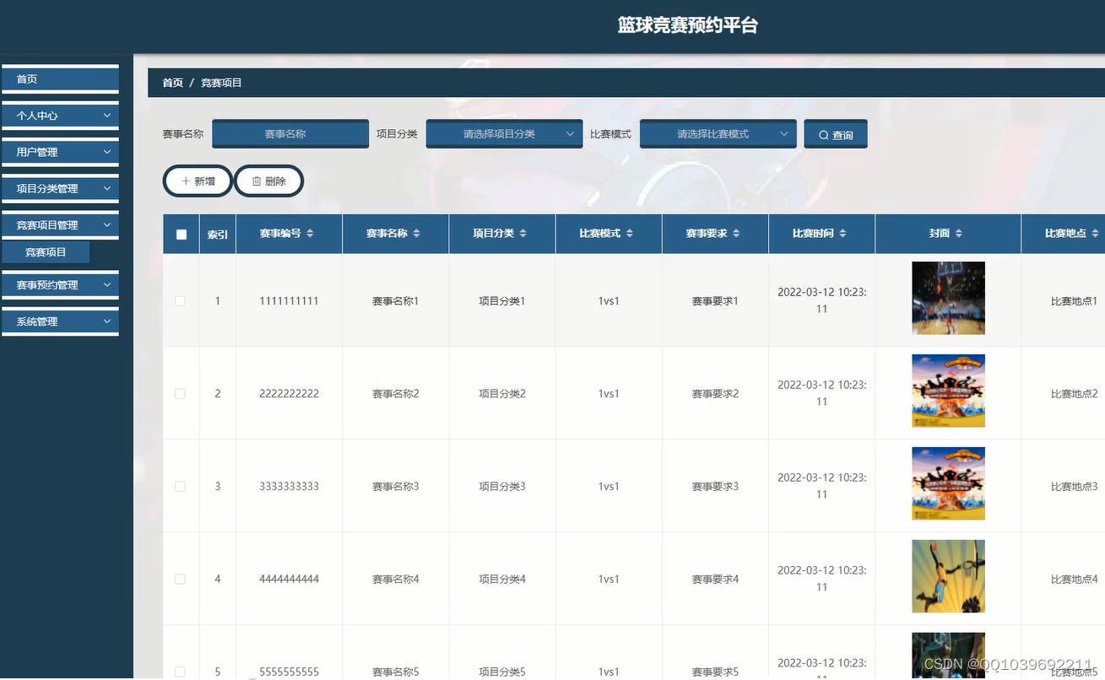1105x680 pixels.
Task: Click 1vs1 mode in row 赛事名称1
Action: (609, 301)
